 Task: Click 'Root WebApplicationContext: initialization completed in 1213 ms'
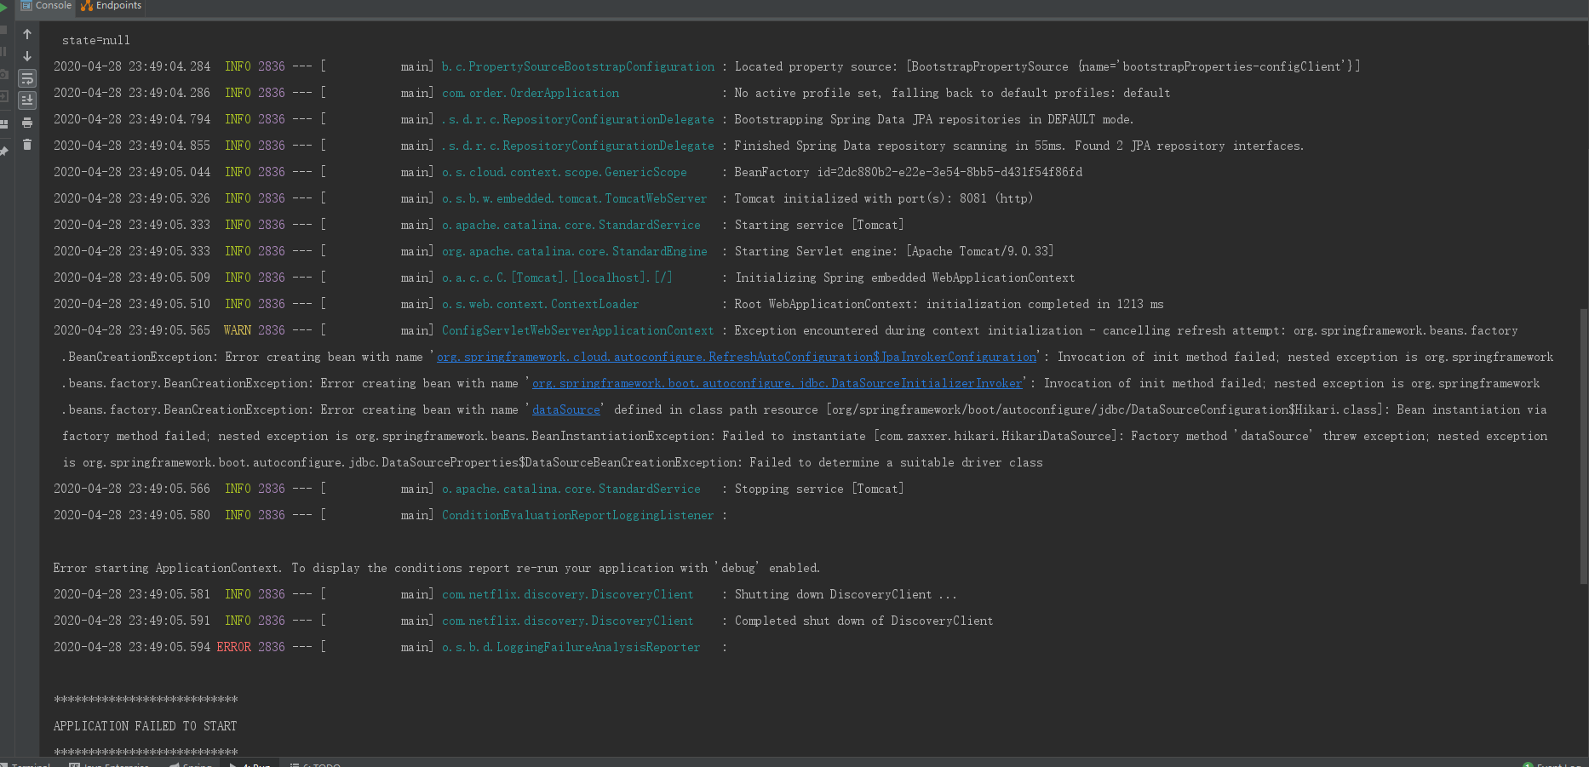coord(949,304)
